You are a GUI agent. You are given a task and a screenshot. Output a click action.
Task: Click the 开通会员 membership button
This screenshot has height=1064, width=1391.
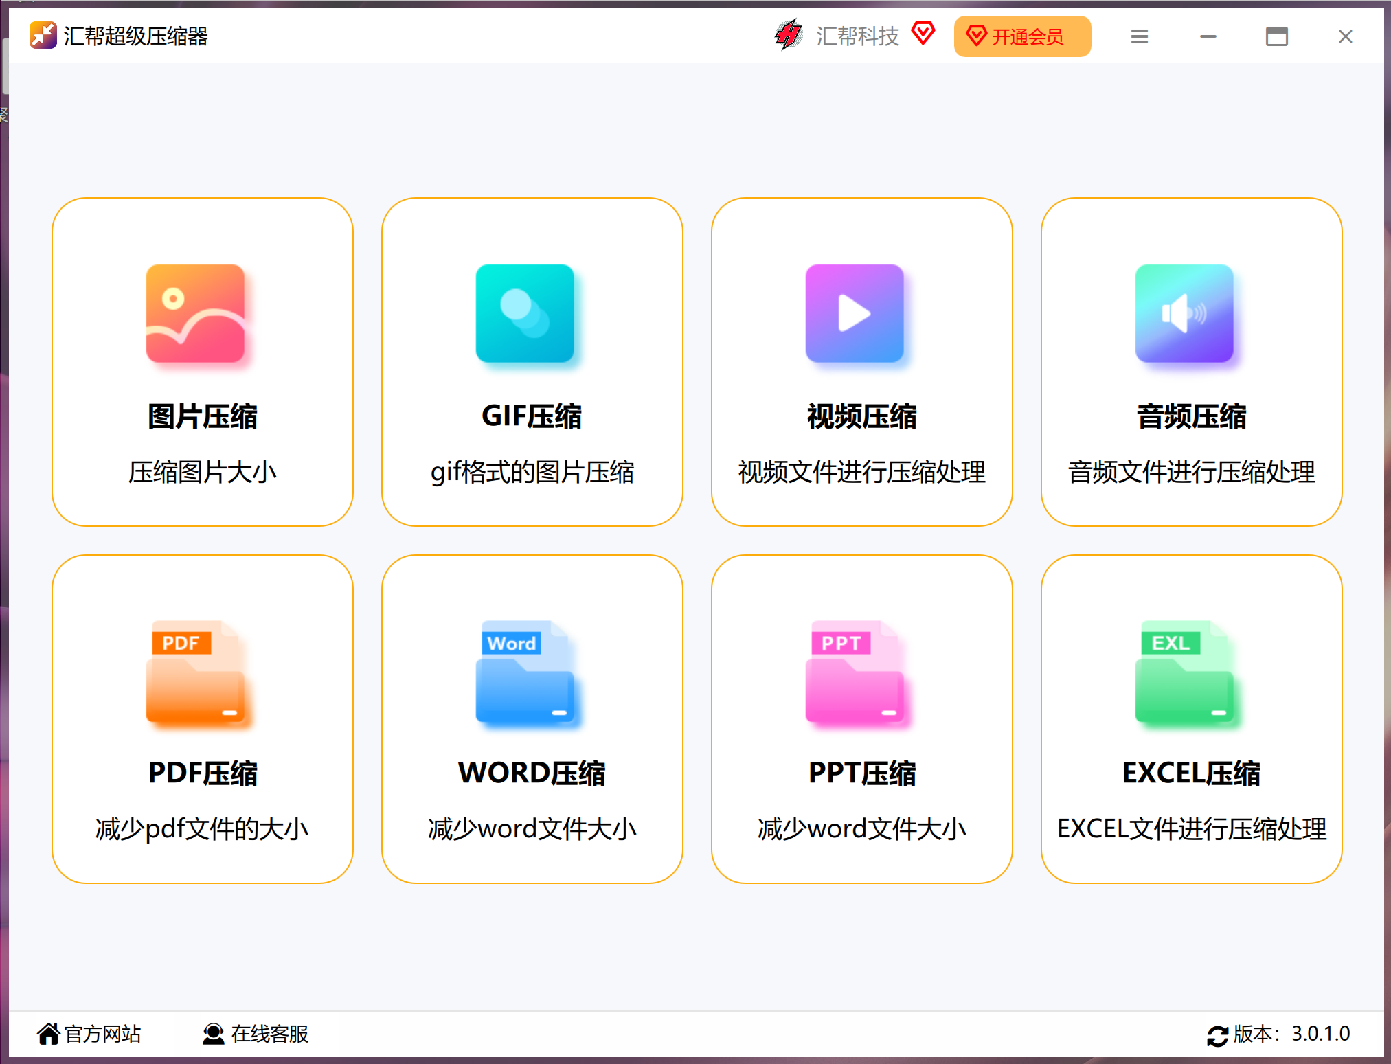1022,36
